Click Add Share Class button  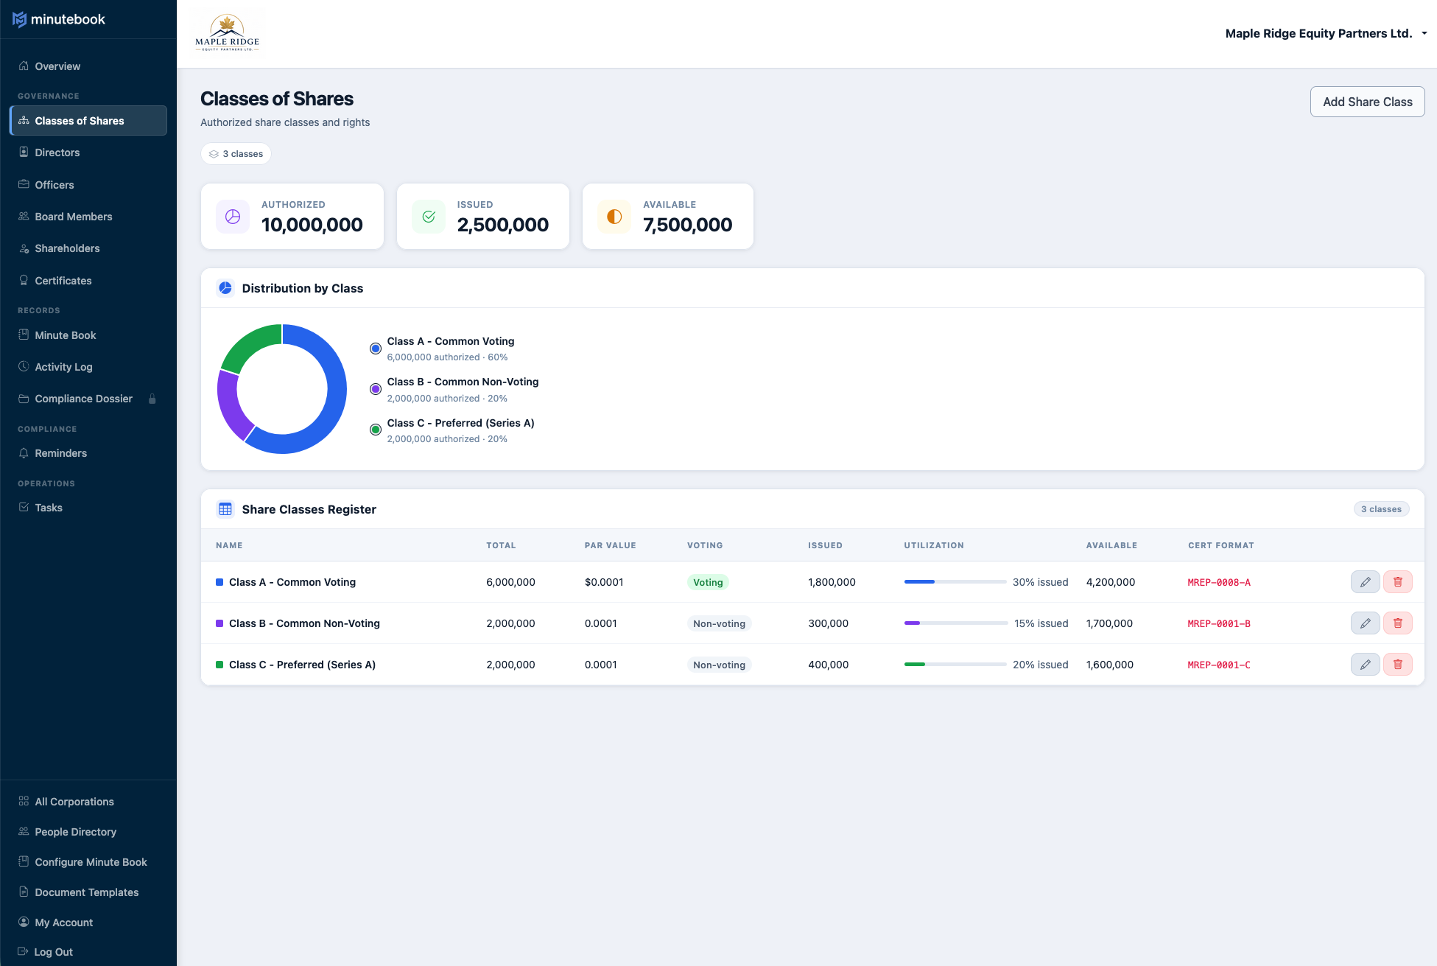pyautogui.click(x=1367, y=102)
